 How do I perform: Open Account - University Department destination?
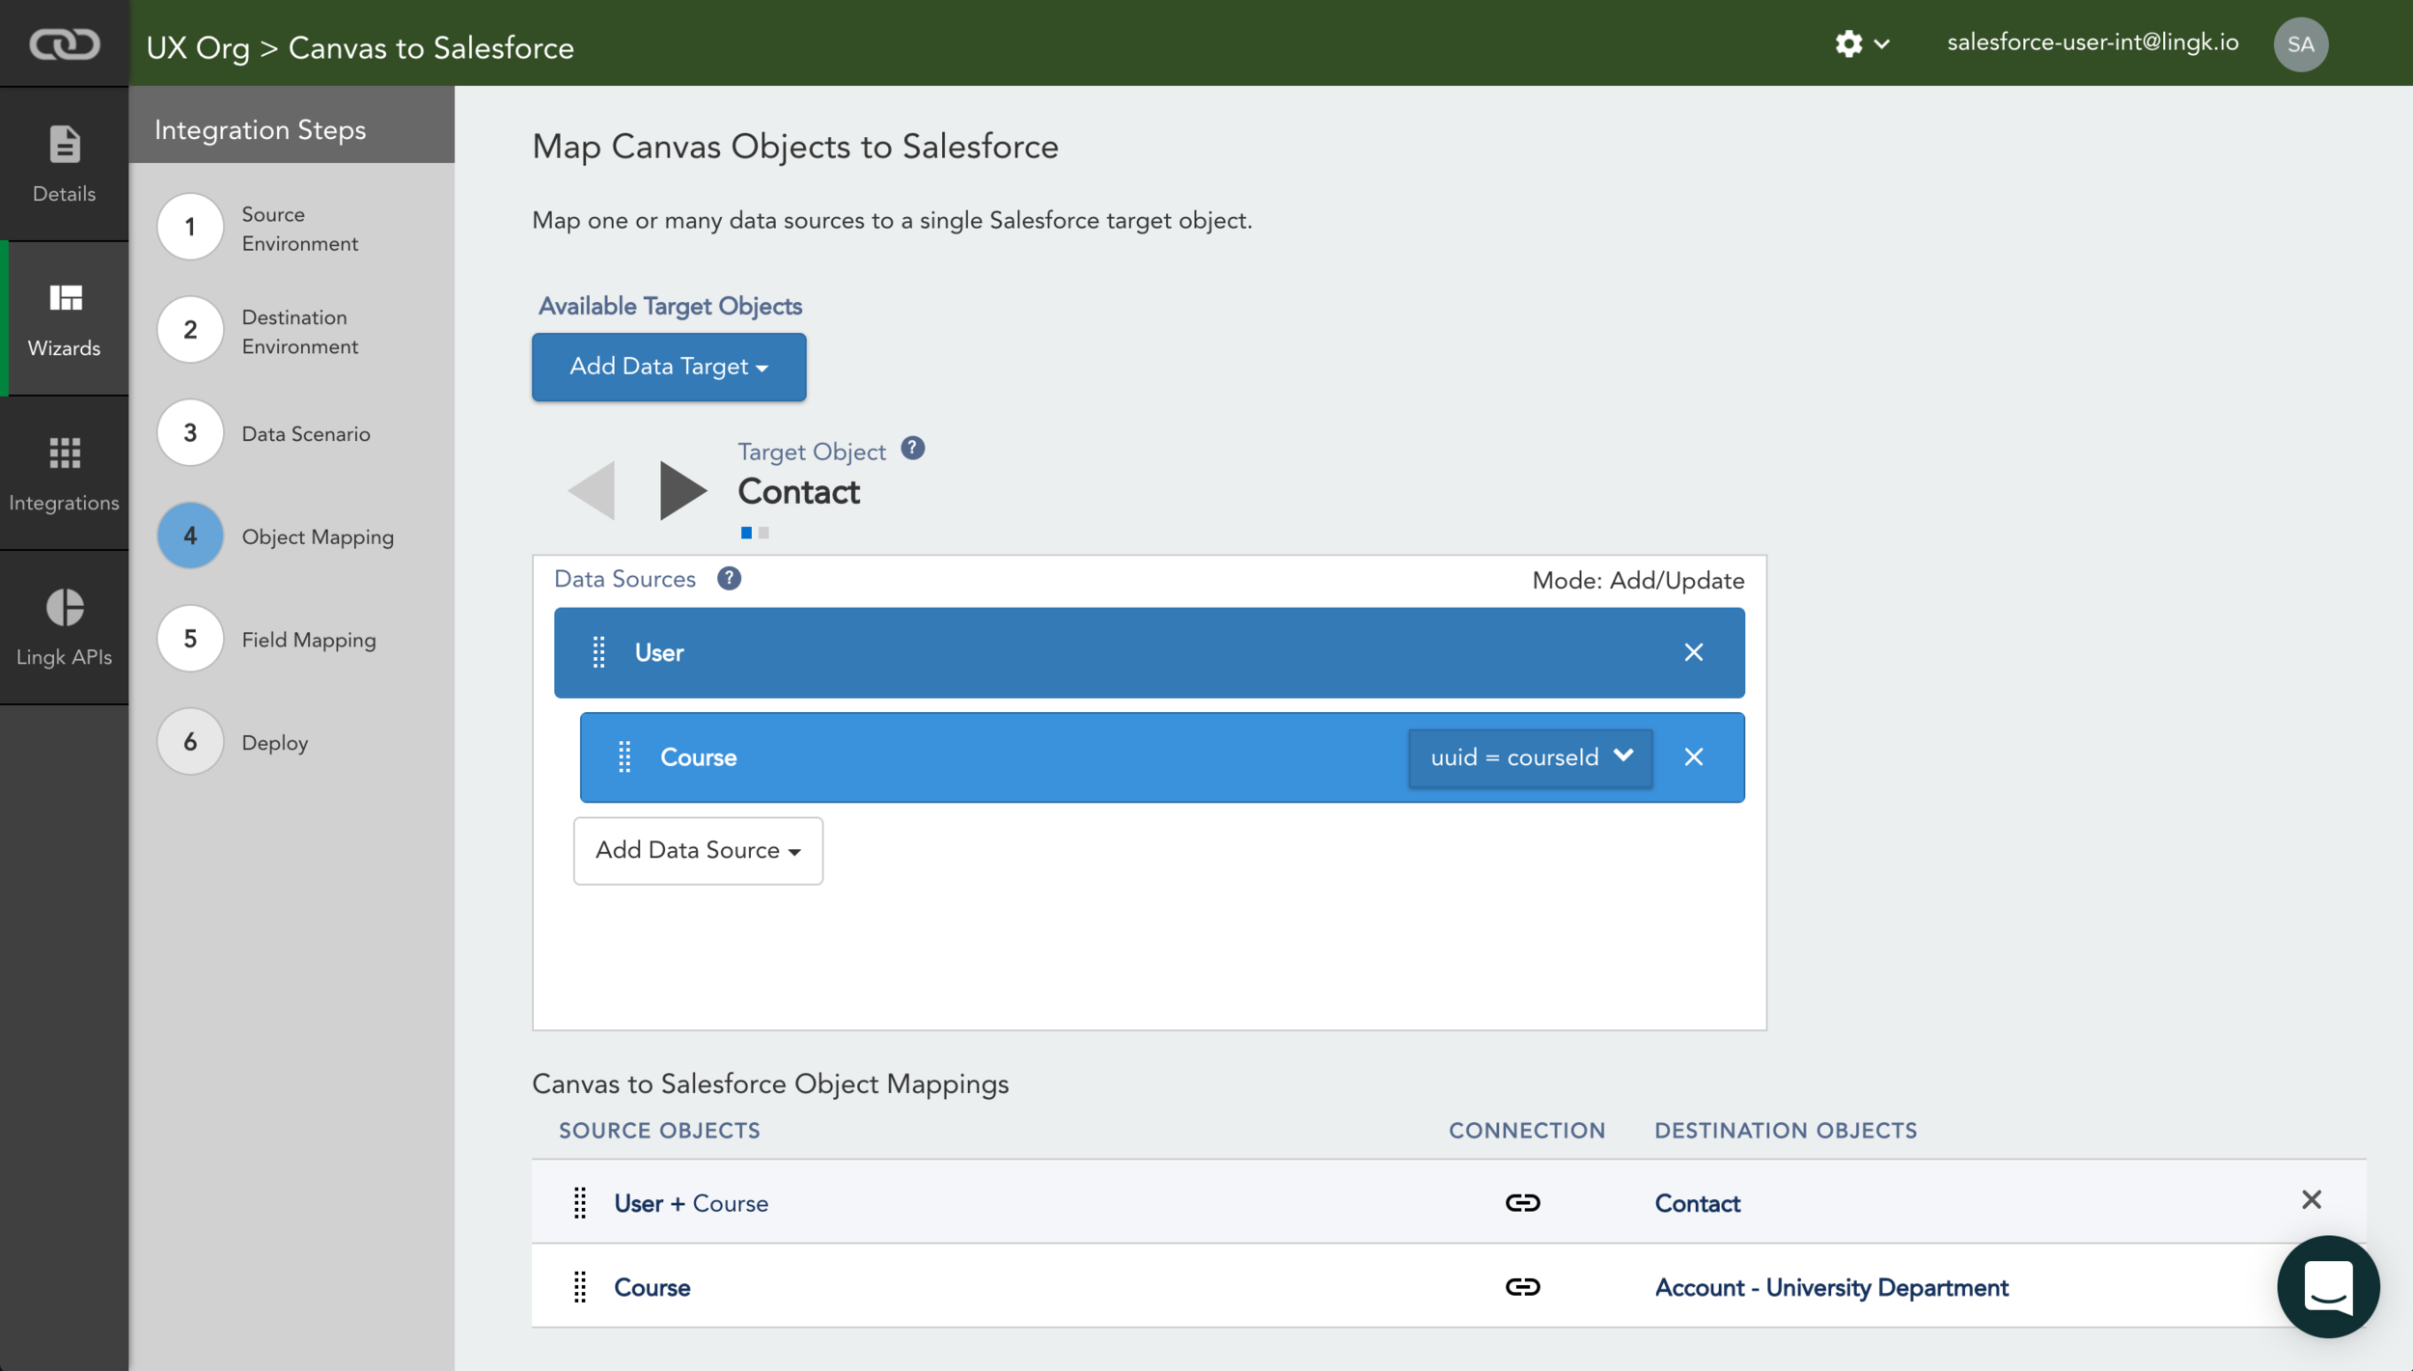pos(1831,1287)
